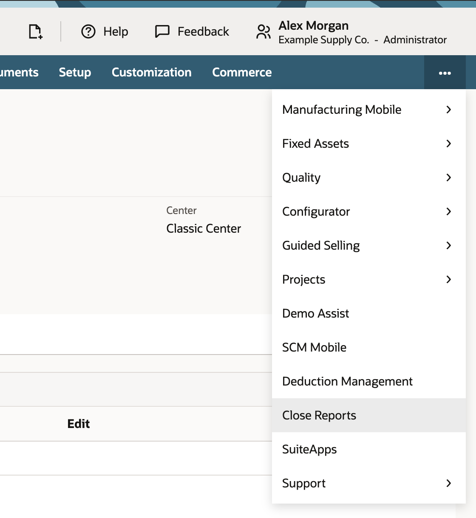The image size is (476, 518).
Task: Select Fixed Assets menu entry
Action: (369, 144)
